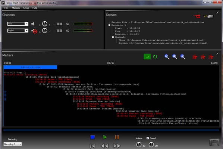Click the third blue magnifier zoom icon
The image size is (223, 149).
183,56
